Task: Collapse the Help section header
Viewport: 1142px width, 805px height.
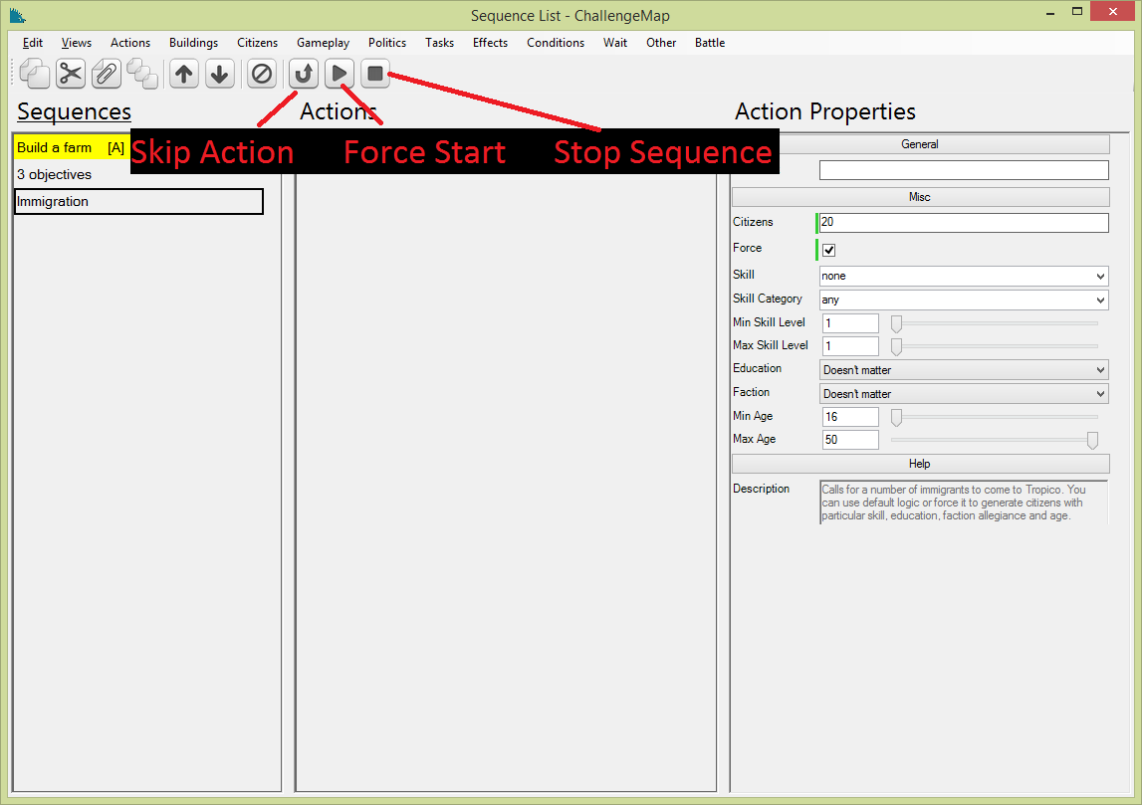Action: pos(920,464)
